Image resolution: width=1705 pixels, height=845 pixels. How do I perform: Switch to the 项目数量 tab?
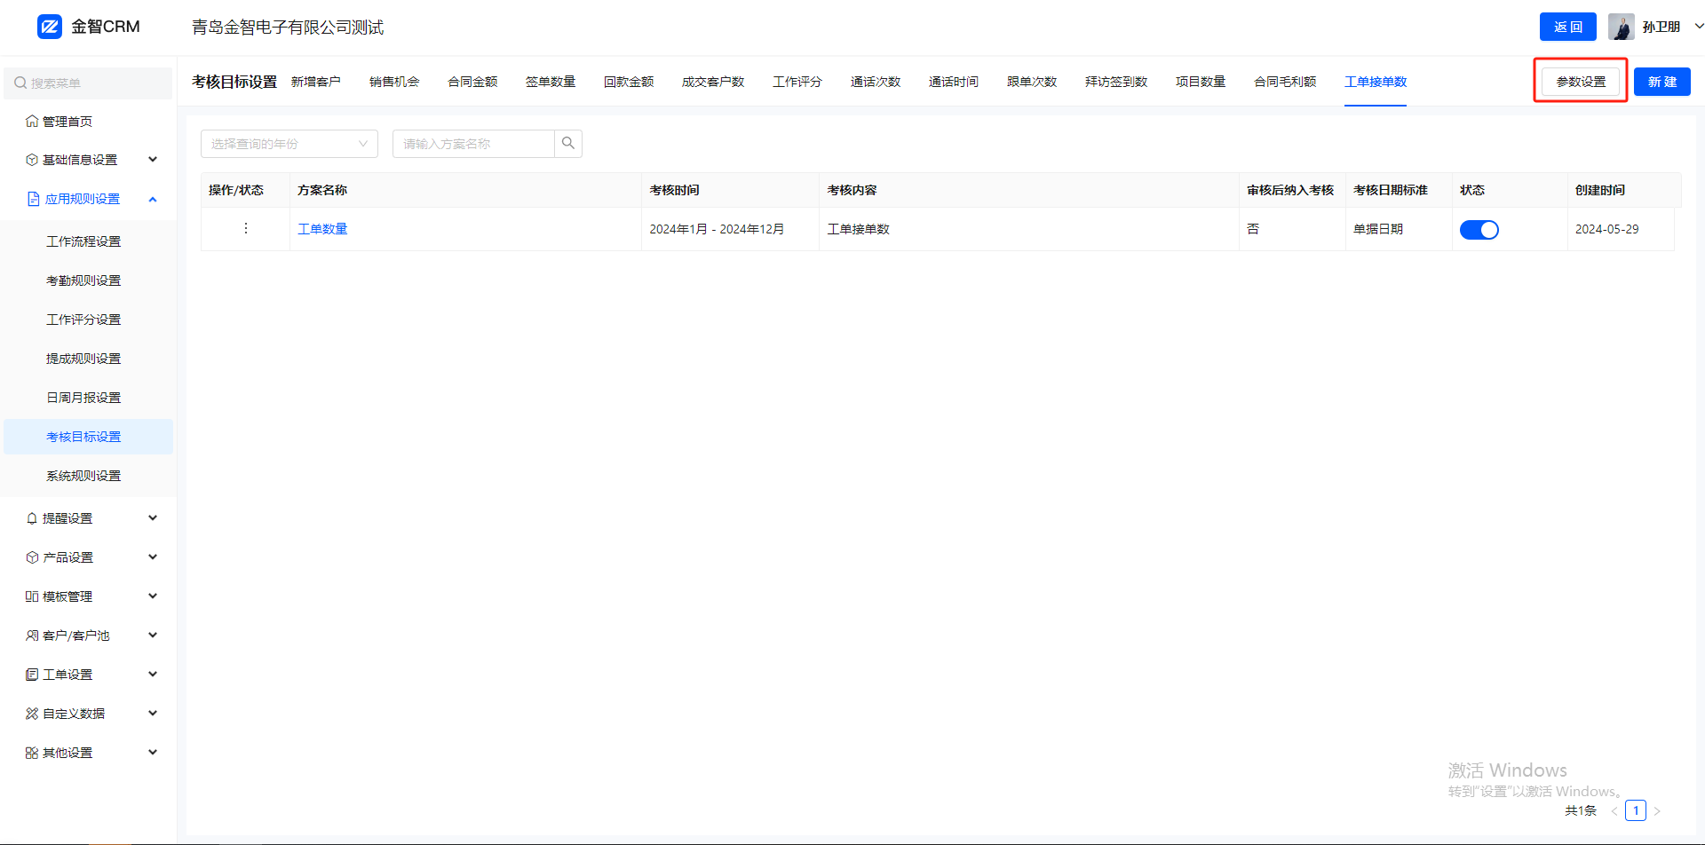click(x=1201, y=82)
